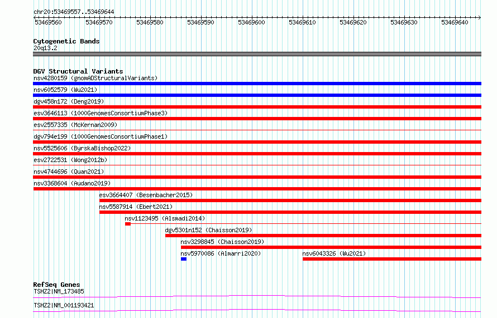
Task: Click the 20q13.2 band label
Action: [45, 48]
